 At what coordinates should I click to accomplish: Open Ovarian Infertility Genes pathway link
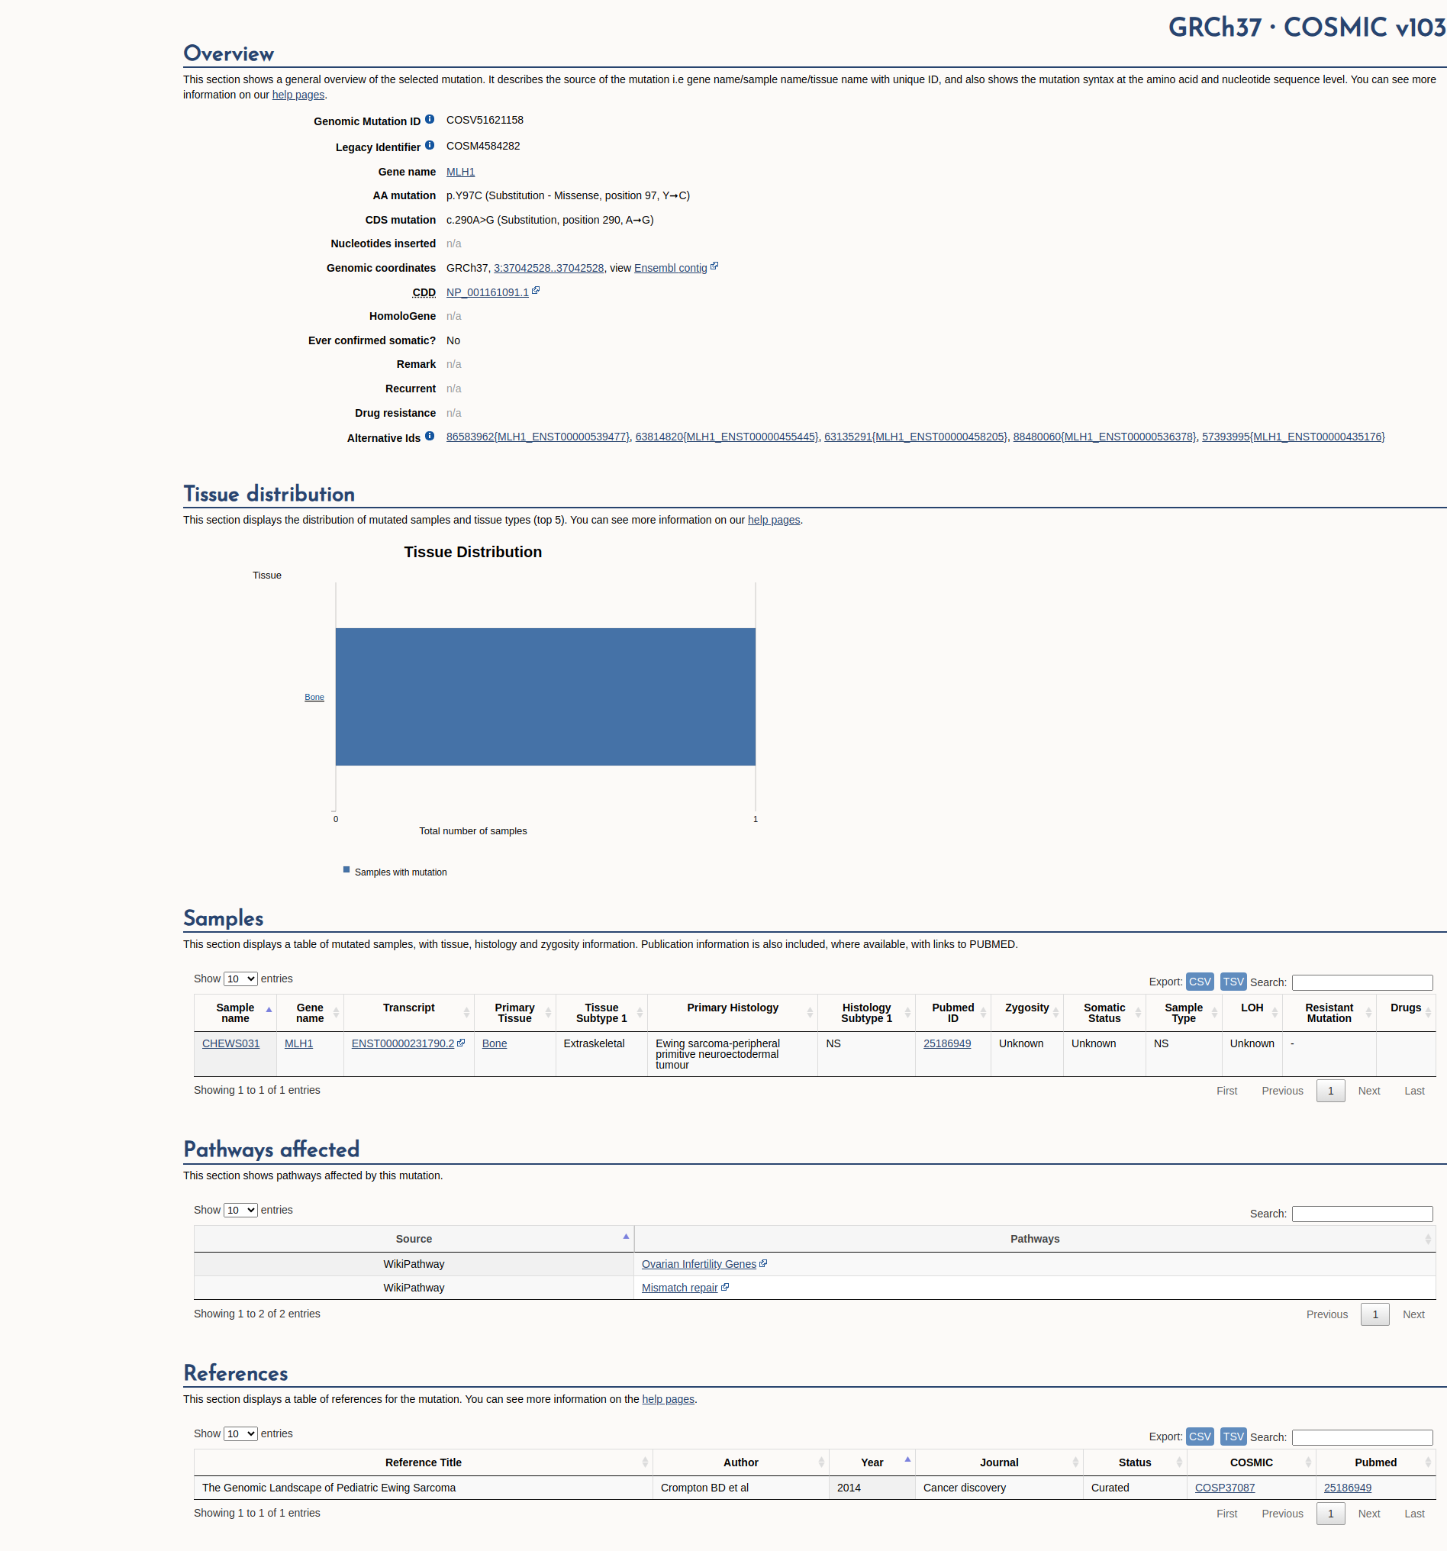[699, 1264]
